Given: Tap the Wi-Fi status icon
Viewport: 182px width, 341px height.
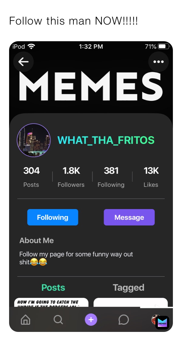Looking at the screenshot, I should click(31, 46).
